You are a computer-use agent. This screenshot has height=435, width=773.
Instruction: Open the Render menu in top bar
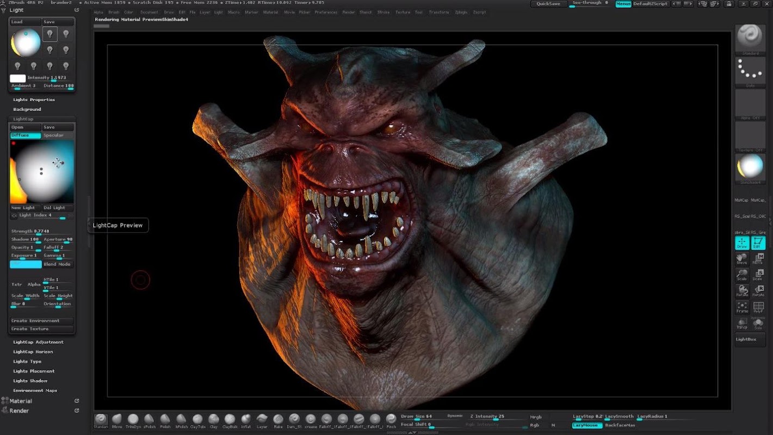tap(348, 12)
